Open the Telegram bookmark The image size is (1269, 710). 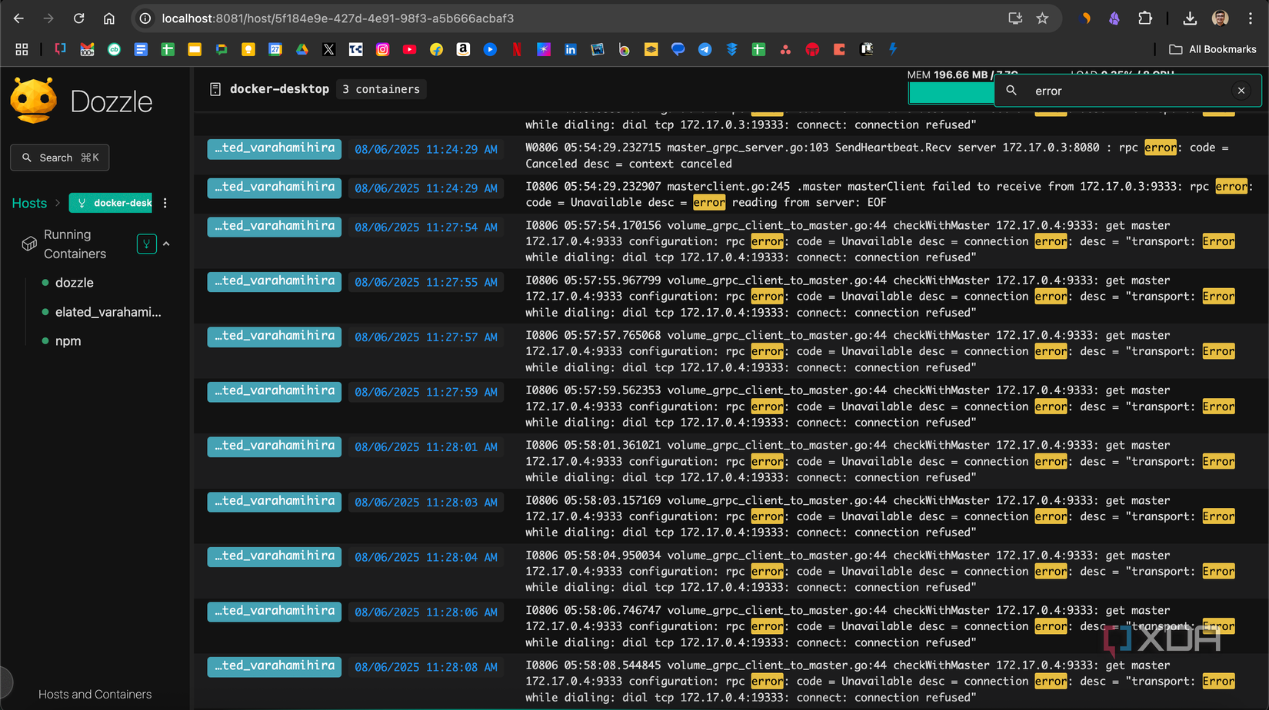pos(704,49)
